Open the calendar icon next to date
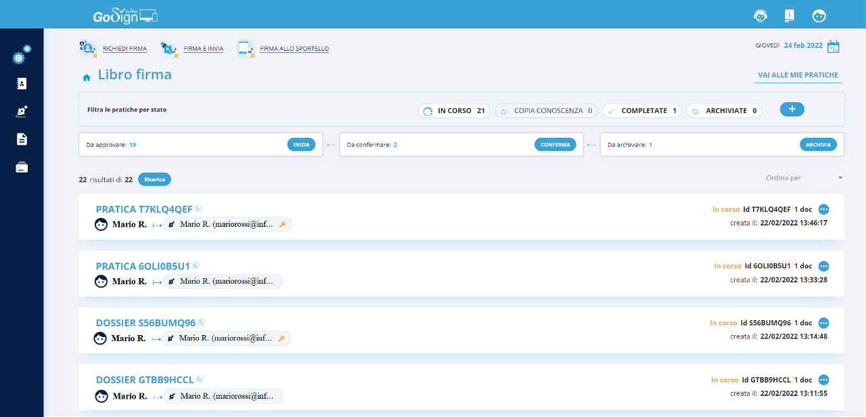 [x=834, y=46]
